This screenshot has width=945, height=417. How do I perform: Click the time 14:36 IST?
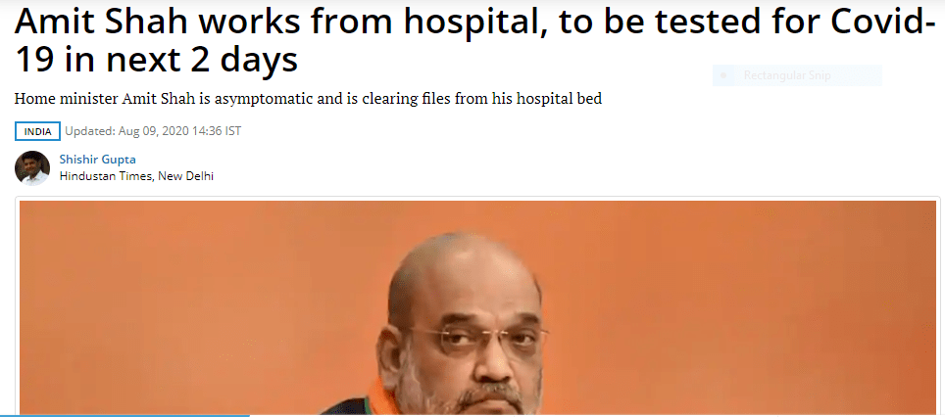[x=217, y=131]
